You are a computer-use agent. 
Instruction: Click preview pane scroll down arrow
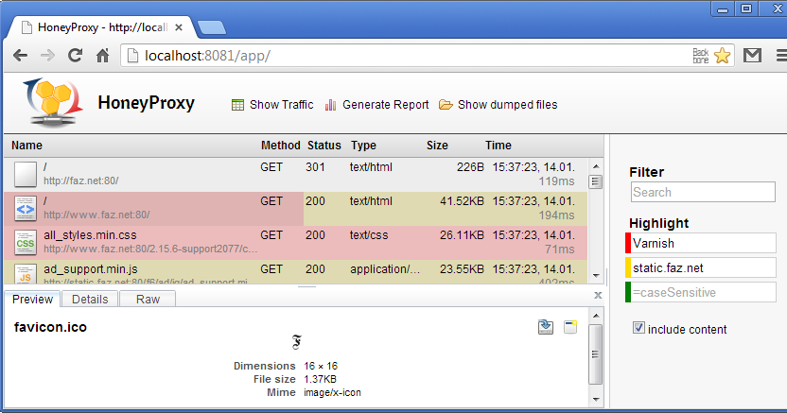596,400
